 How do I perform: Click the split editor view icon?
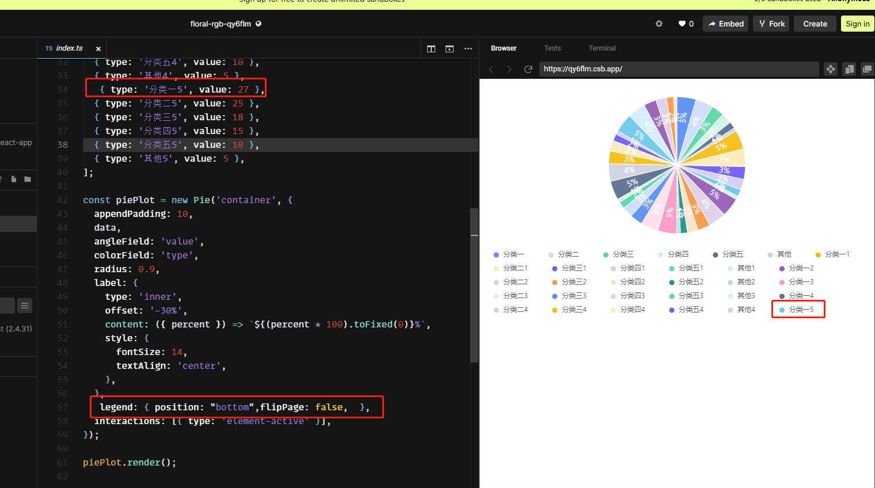431,48
